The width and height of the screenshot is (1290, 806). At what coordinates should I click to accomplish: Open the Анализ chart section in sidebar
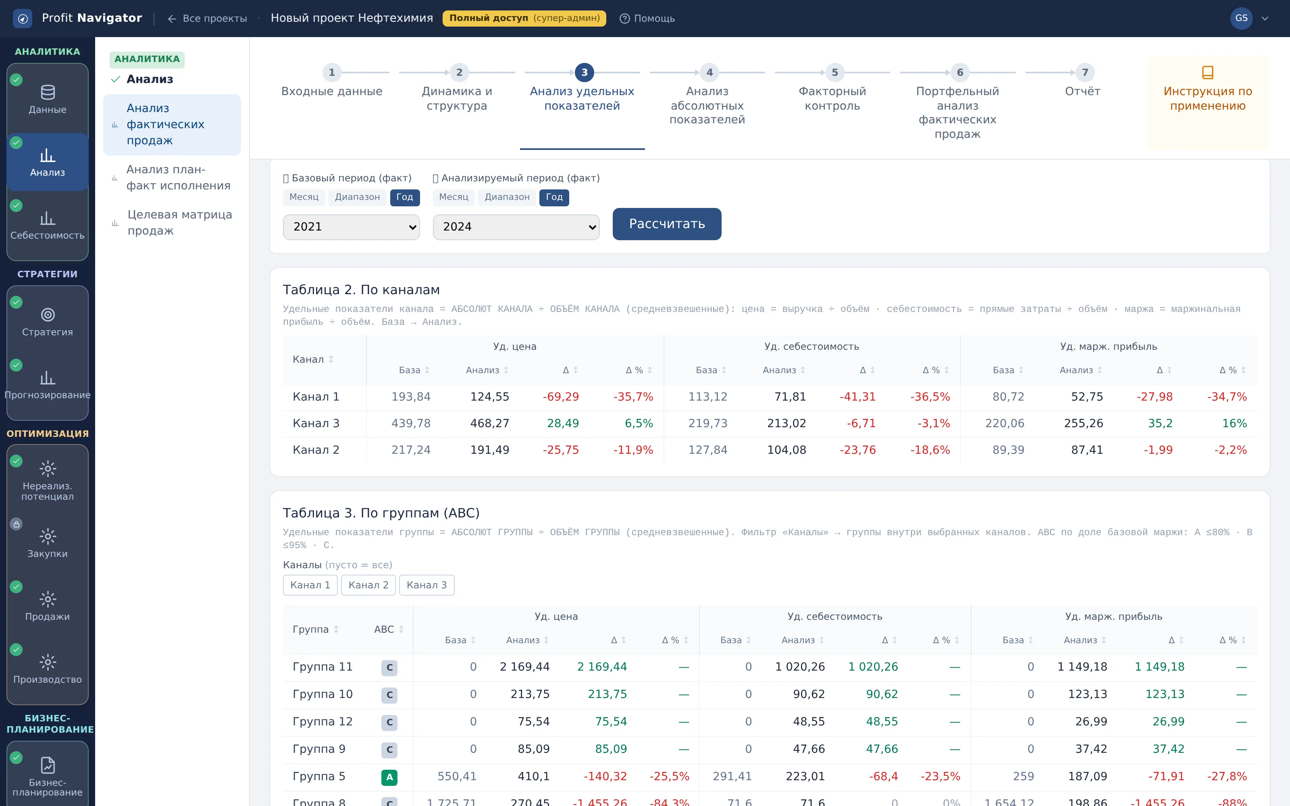point(48,162)
